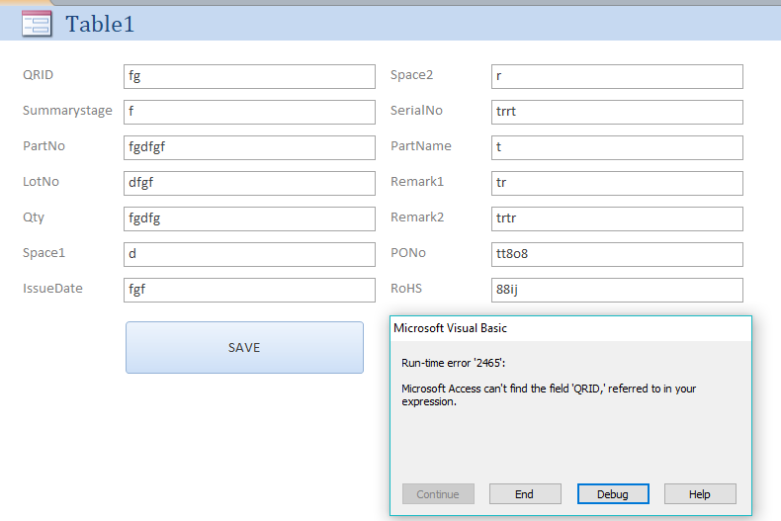Select the SerialNo text box

tap(617, 112)
